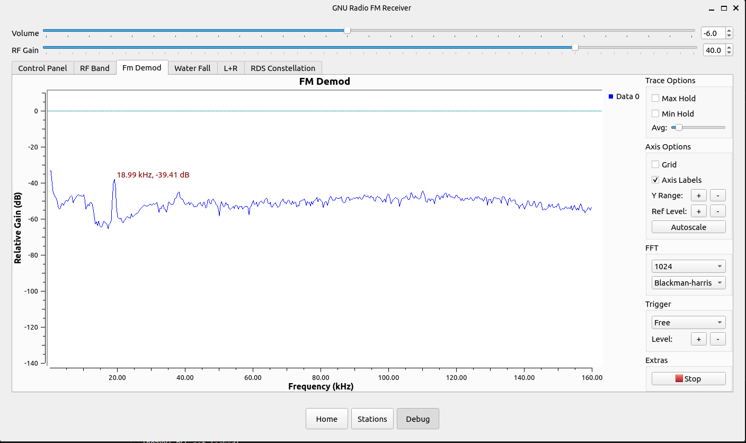Image resolution: width=746 pixels, height=443 pixels.
Task: Open the Water Fall tab
Action: coord(192,68)
